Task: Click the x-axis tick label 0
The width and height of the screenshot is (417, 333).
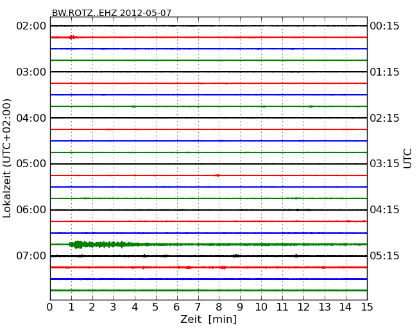Action: pyautogui.click(x=50, y=307)
